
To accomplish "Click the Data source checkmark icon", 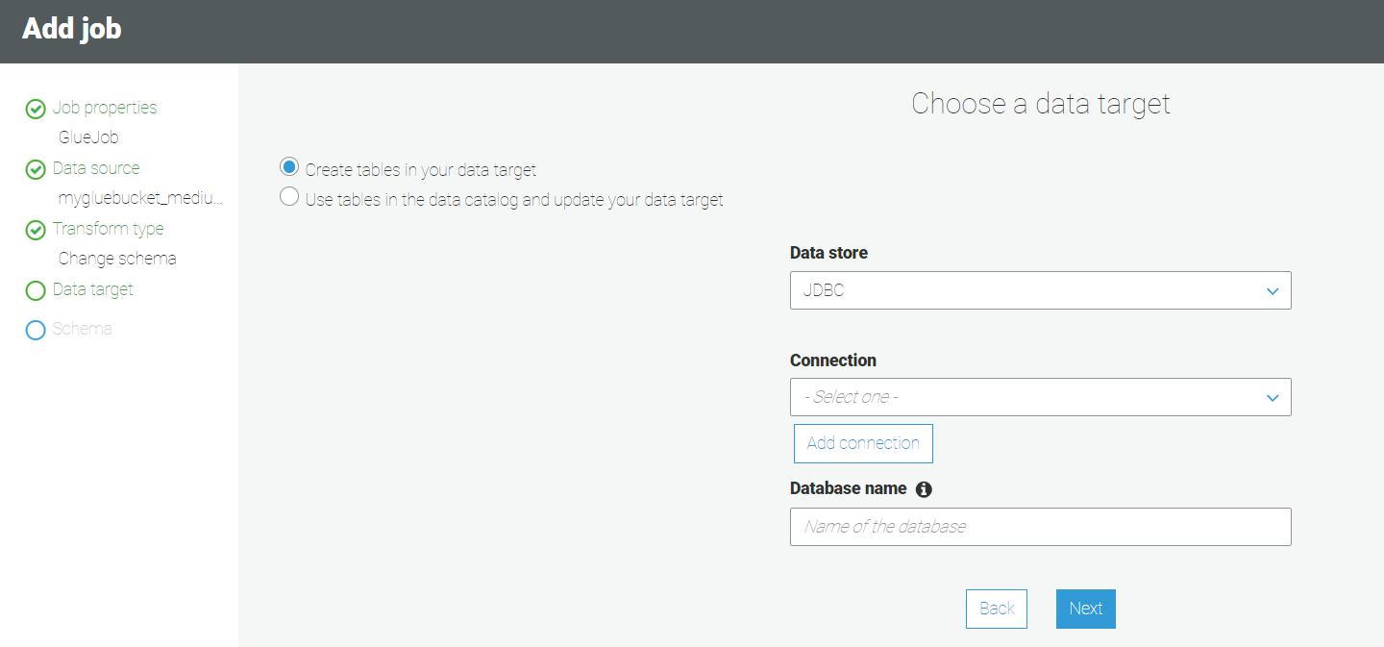I will click(36, 169).
